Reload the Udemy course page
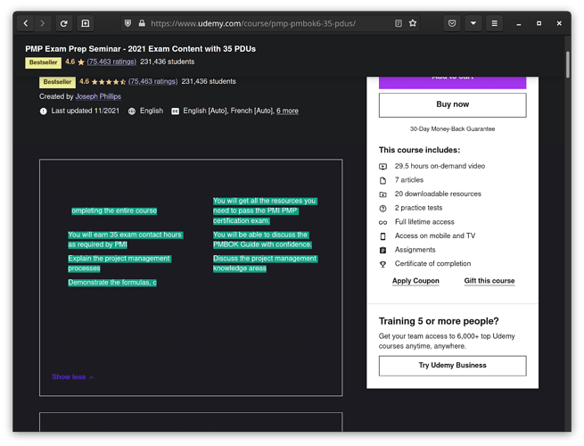Screen dimensions: 584x446 [x=63, y=23]
